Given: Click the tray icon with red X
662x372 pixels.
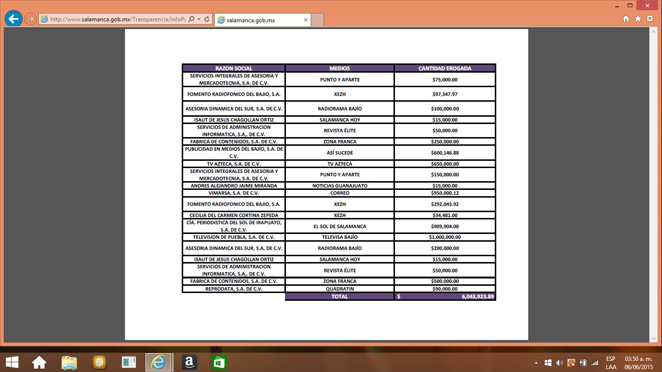Looking at the screenshot, I should tap(571, 363).
